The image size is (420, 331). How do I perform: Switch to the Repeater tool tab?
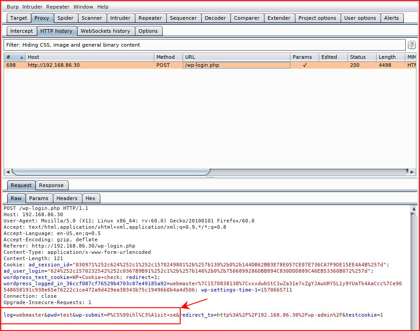(x=150, y=18)
